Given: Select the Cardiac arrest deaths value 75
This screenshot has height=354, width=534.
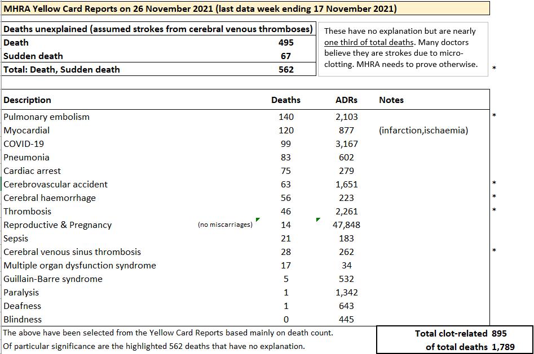Looking at the screenshot, I should [x=286, y=171].
